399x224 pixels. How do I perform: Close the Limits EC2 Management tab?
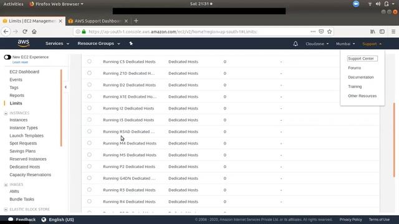60,21
